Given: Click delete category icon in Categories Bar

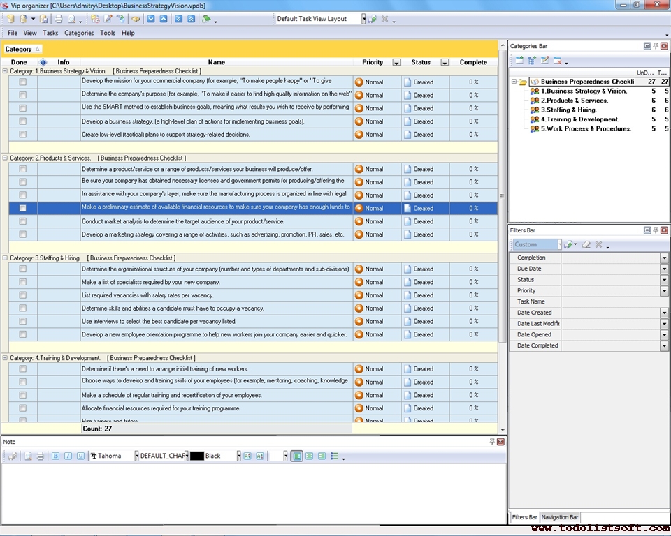Looking at the screenshot, I should pyautogui.click(x=558, y=61).
